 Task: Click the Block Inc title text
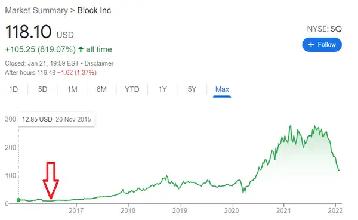[94, 10]
